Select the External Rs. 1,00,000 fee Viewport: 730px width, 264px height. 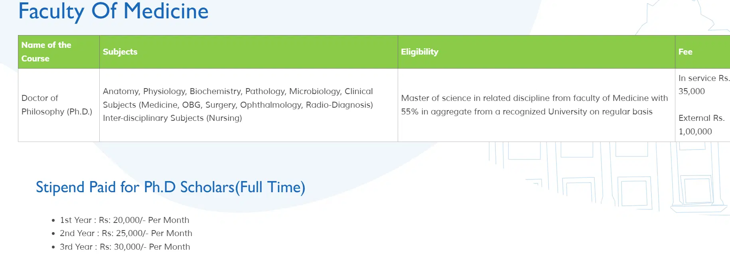pyautogui.click(x=701, y=124)
